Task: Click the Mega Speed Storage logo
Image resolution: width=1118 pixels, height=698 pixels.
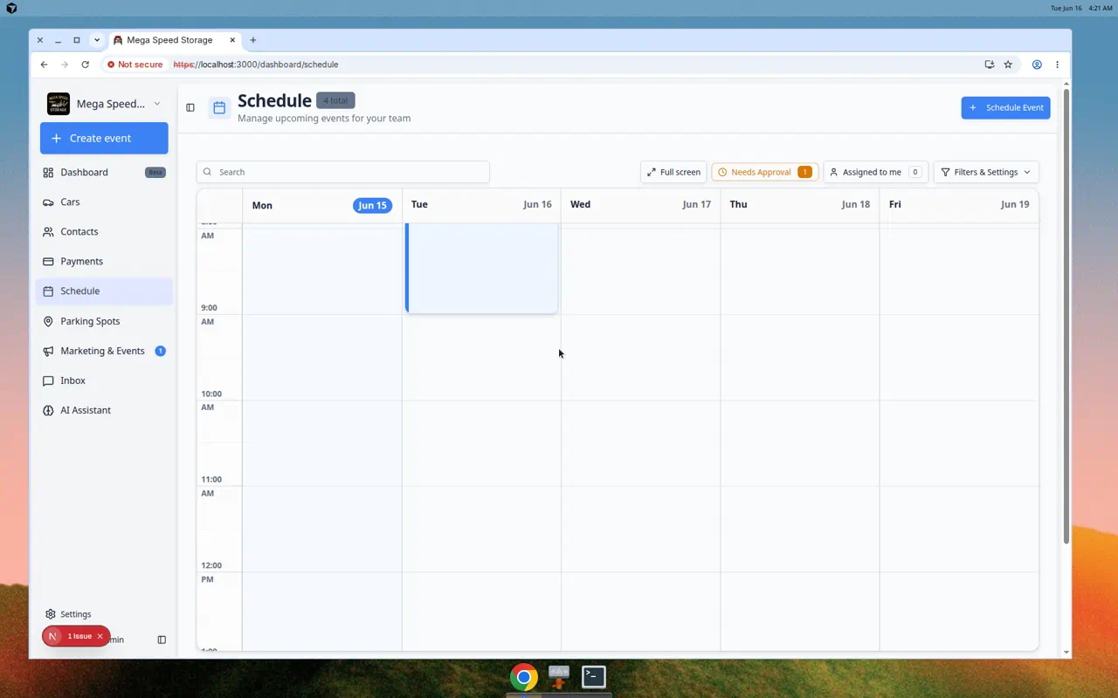Action: [59, 104]
